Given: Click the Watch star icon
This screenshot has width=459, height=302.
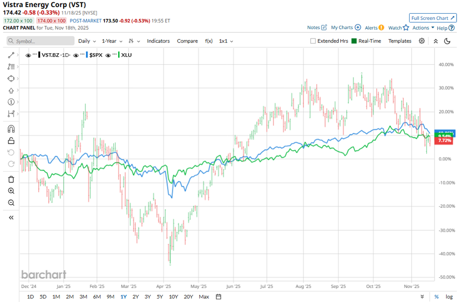Looking at the screenshot, I should 406,27.
